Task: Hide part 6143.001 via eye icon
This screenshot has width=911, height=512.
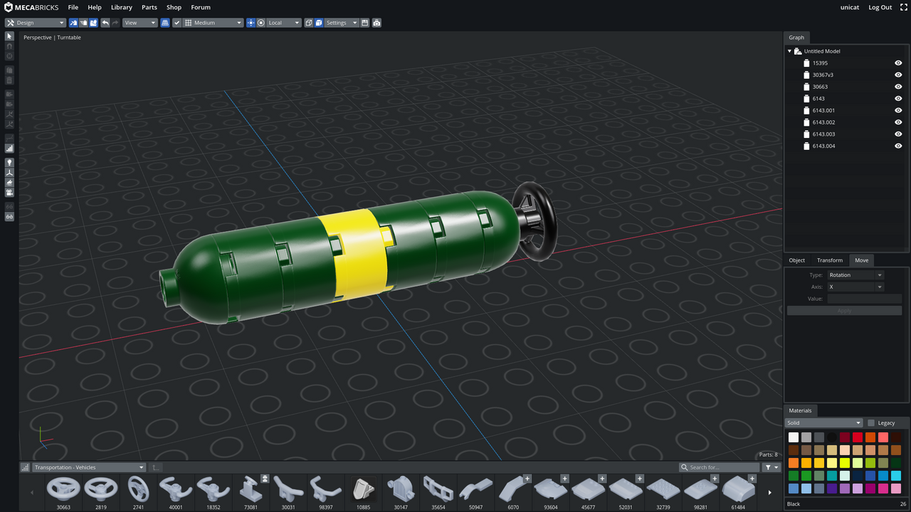Action: point(898,110)
